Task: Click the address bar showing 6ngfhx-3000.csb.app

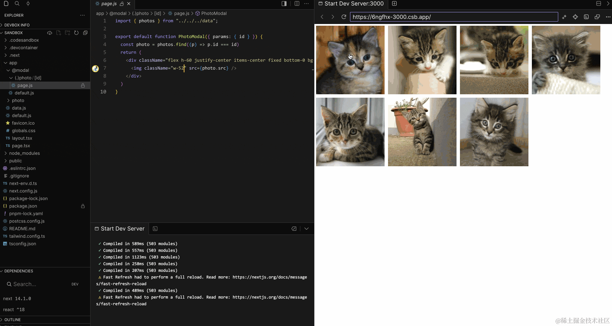Action: pyautogui.click(x=454, y=16)
